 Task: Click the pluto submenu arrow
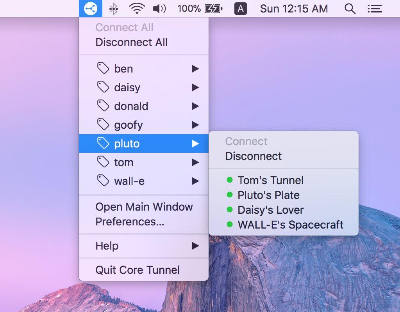click(x=195, y=144)
